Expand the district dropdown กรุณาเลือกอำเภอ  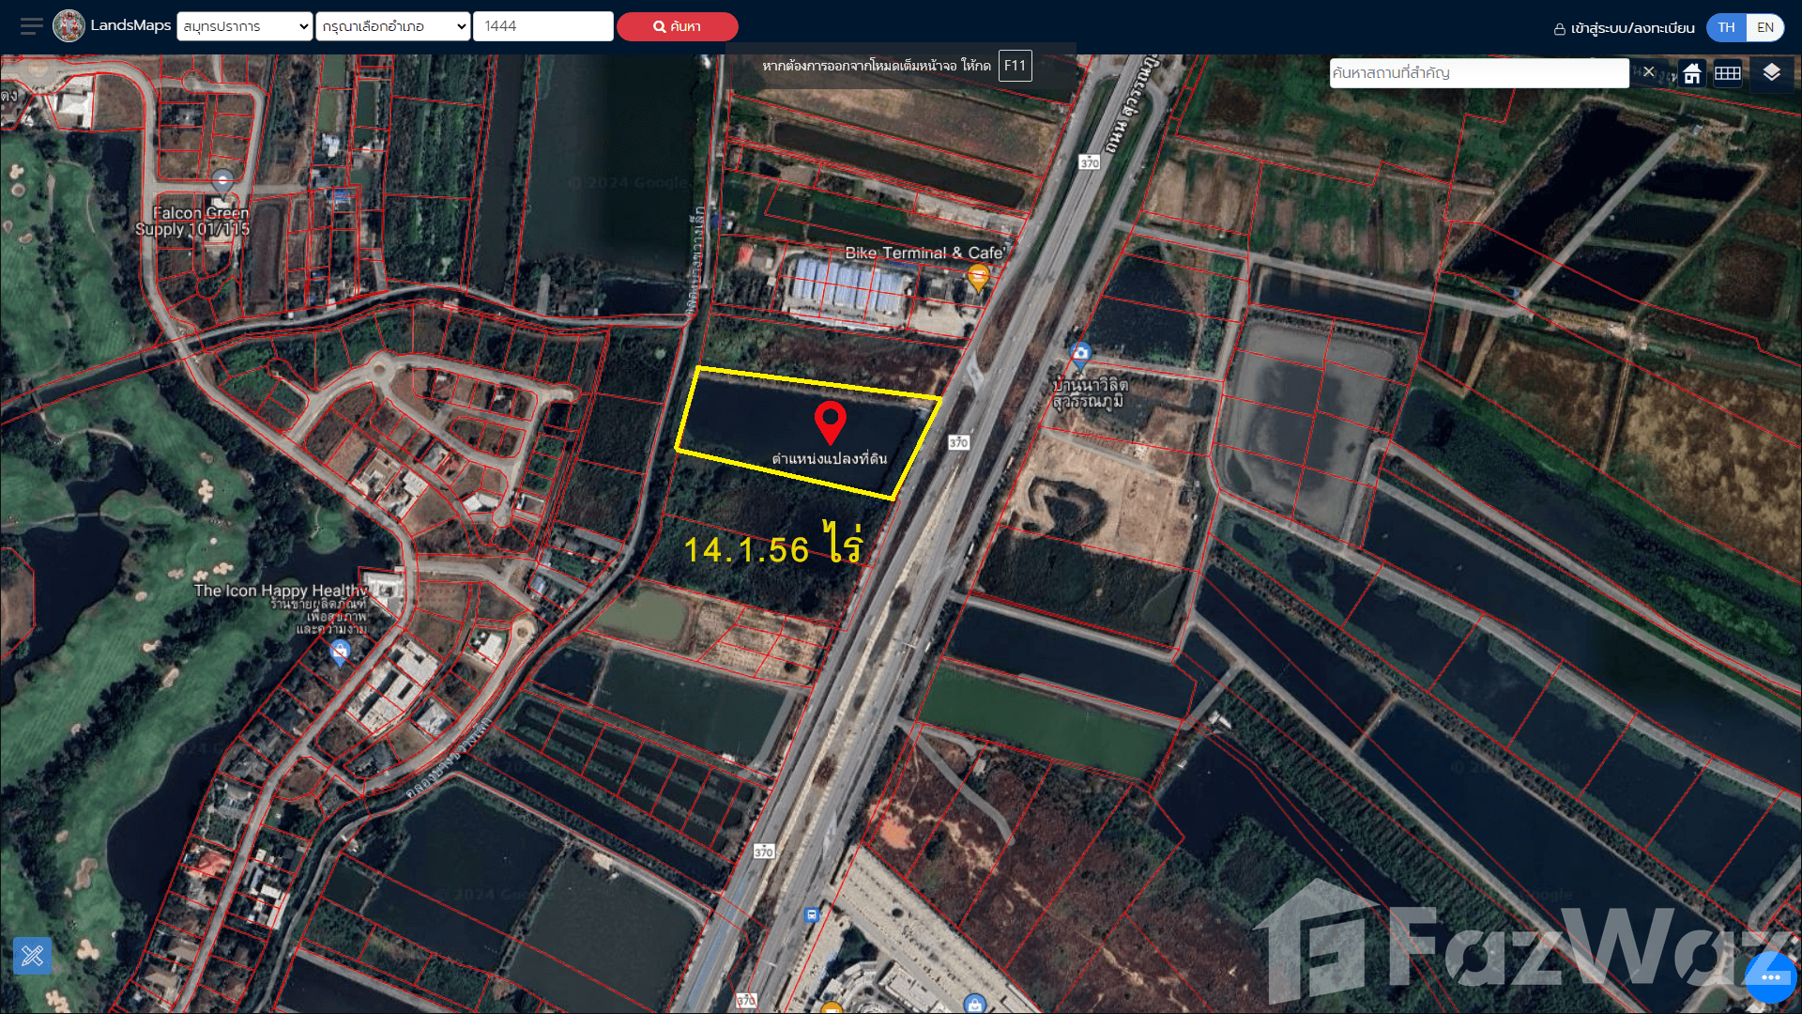392,26
